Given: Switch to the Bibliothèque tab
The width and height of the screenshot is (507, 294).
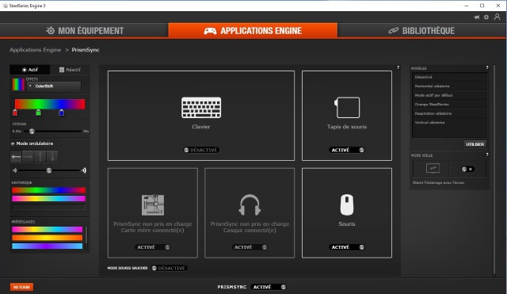Looking at the screenshot, I should pos(421,31).
